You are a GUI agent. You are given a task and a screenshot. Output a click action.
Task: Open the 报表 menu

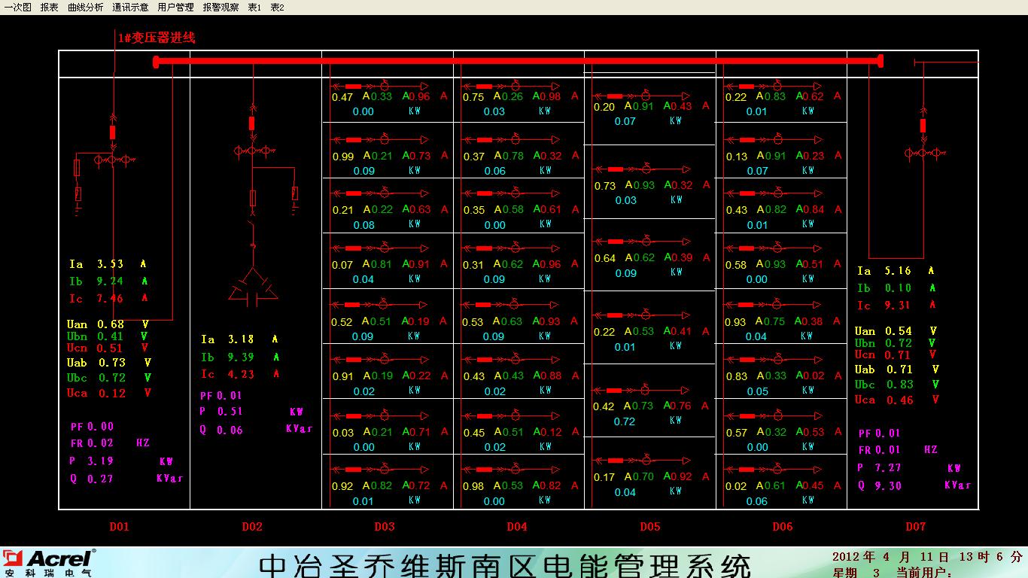(50, 8)
